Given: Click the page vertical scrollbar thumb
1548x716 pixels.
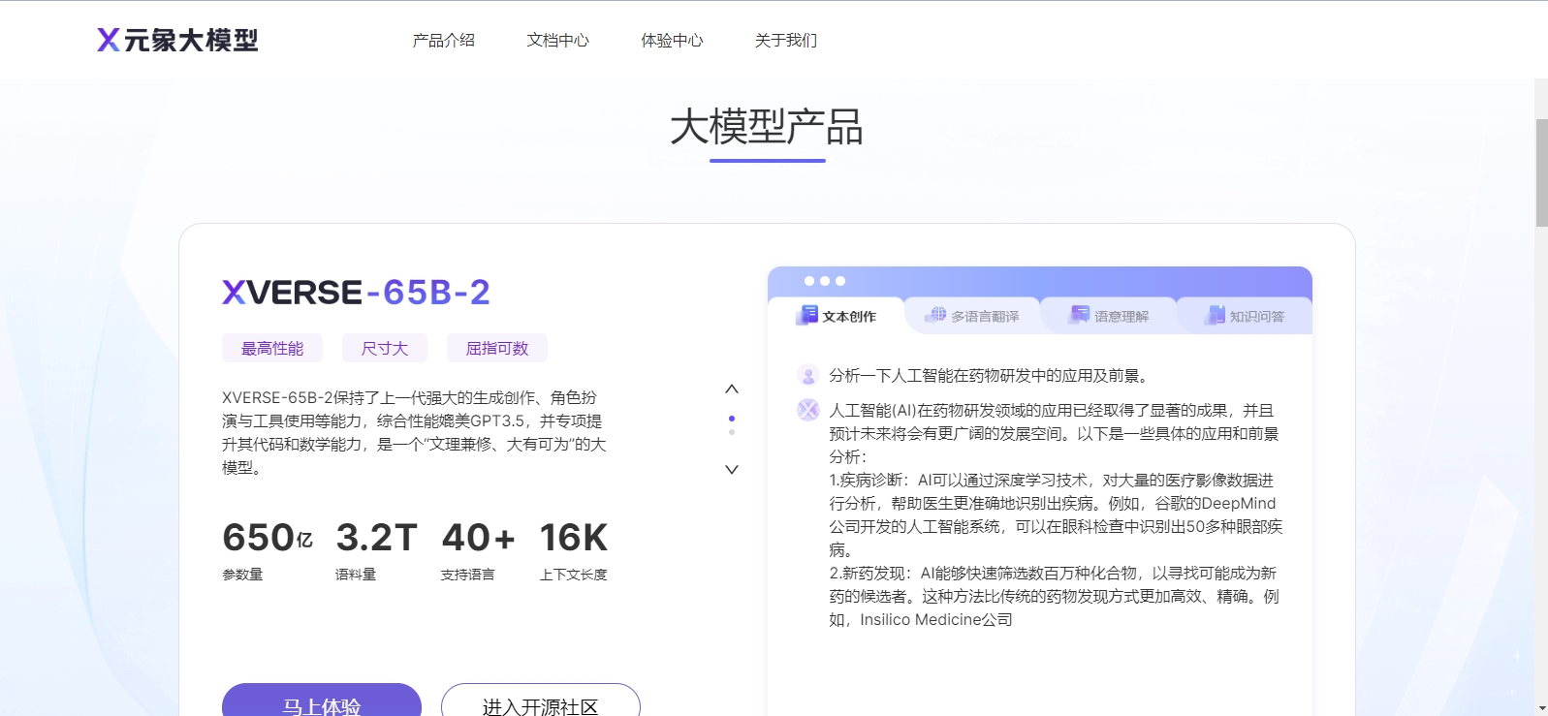Looking at the screenshot, I should (1541, 172).
